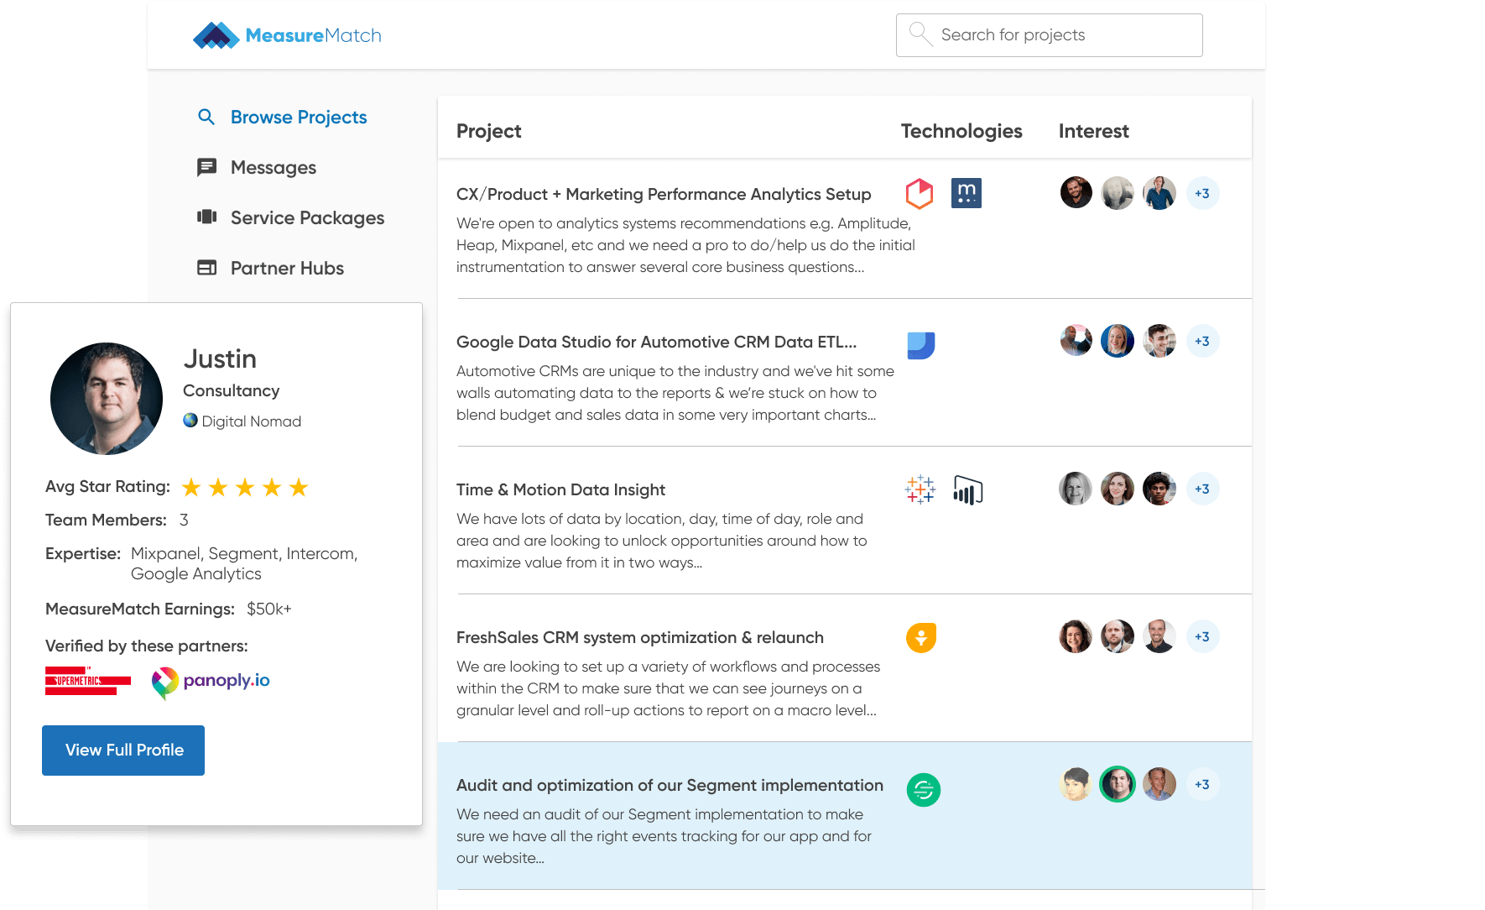Click the yellow Freshsales technology icon

click(x=920, y=638)
